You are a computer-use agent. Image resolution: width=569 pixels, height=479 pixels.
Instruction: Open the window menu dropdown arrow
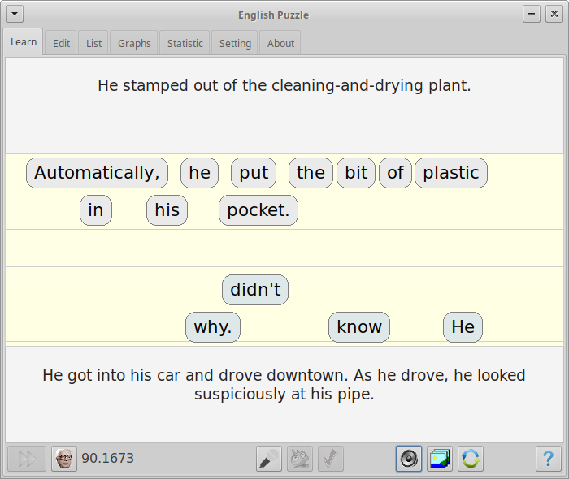pos(15,14)
